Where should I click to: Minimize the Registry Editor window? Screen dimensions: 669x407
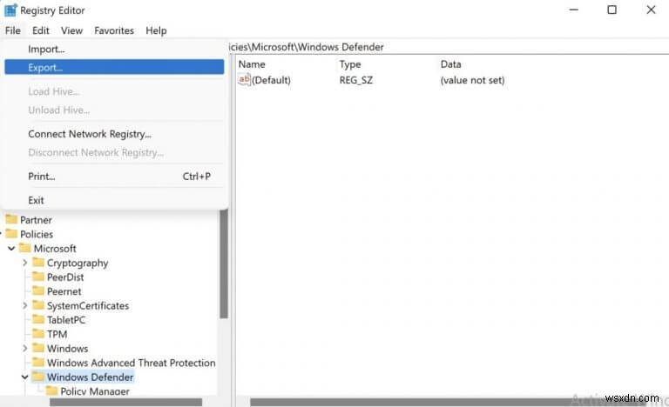click(x=574, y=10)
